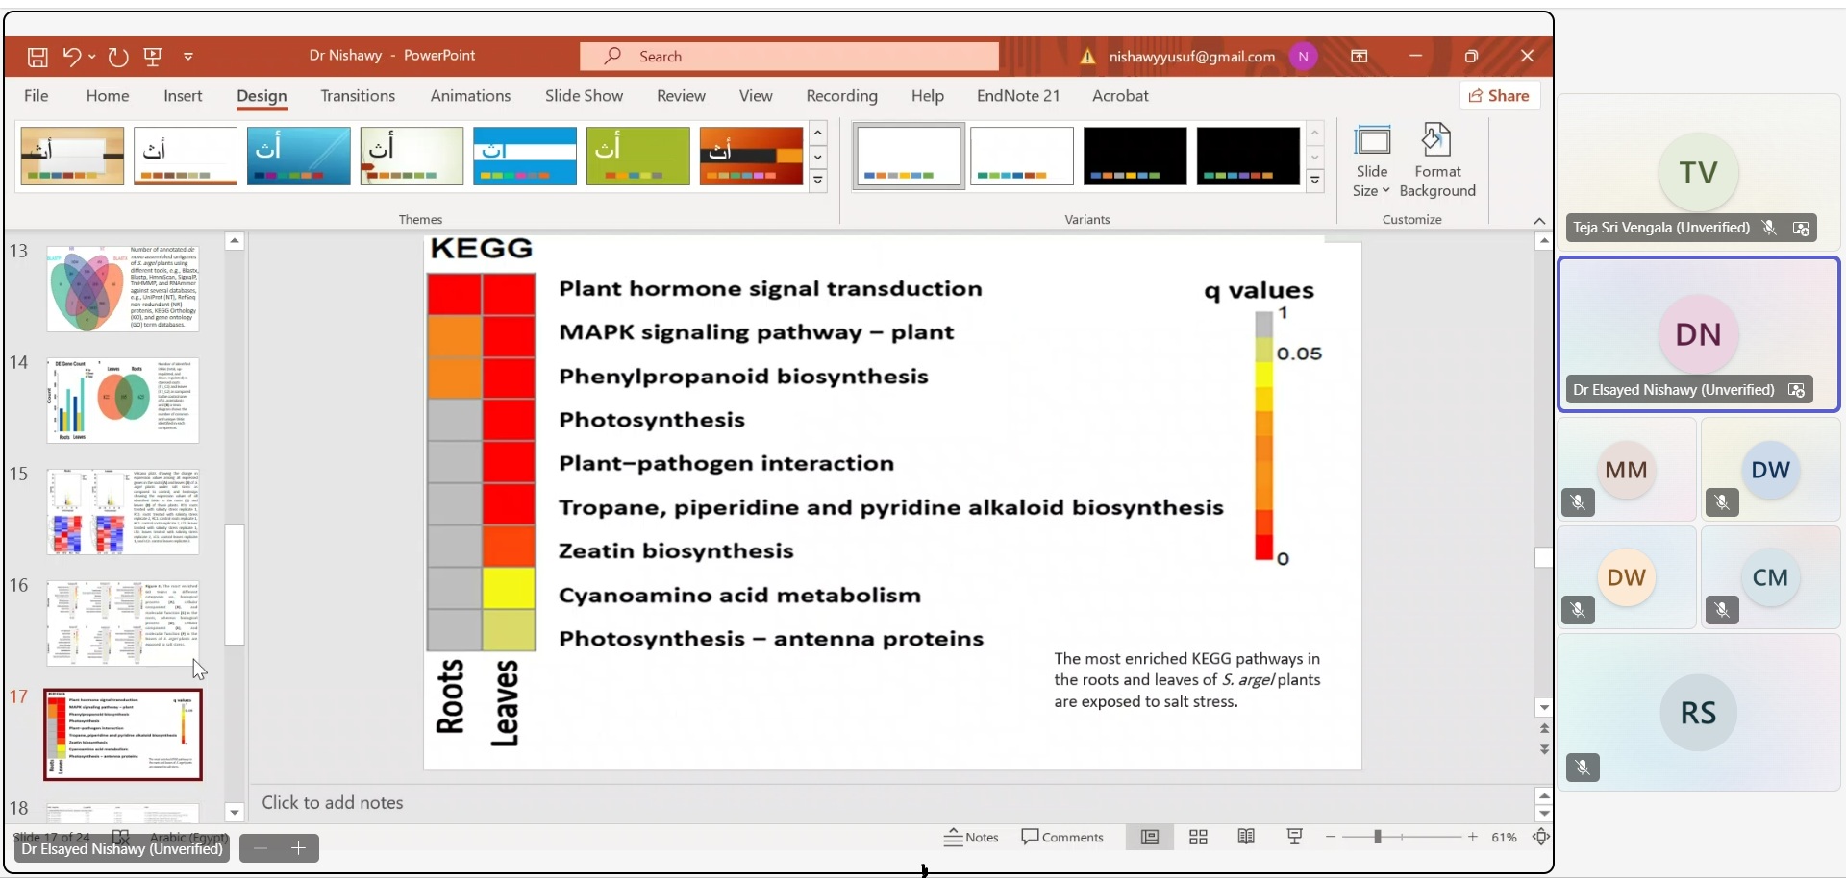This screenshot has height=878, width=1846.
Task: Click the zoom out minus button
Action: 1331,838
